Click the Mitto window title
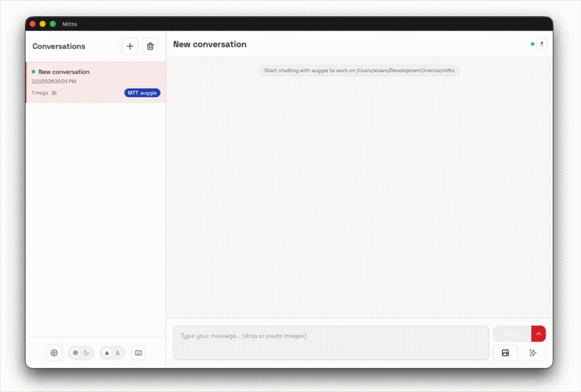The image size is (581, 392). click(69, 24)
